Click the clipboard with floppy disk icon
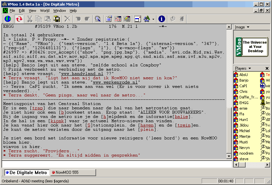 click(x=56, y=19)
